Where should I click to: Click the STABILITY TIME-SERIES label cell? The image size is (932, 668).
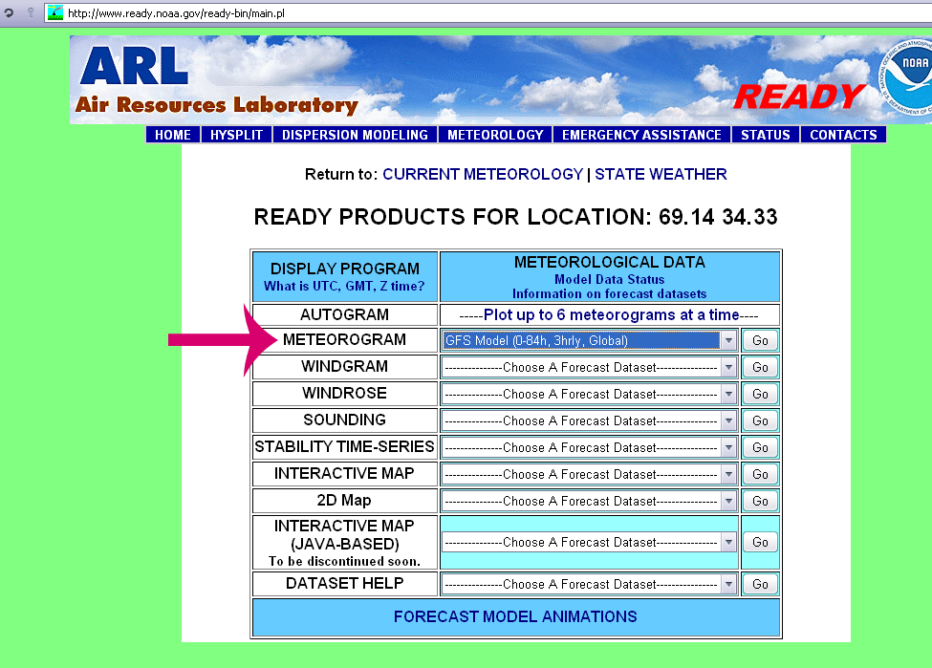click(345, 447)
